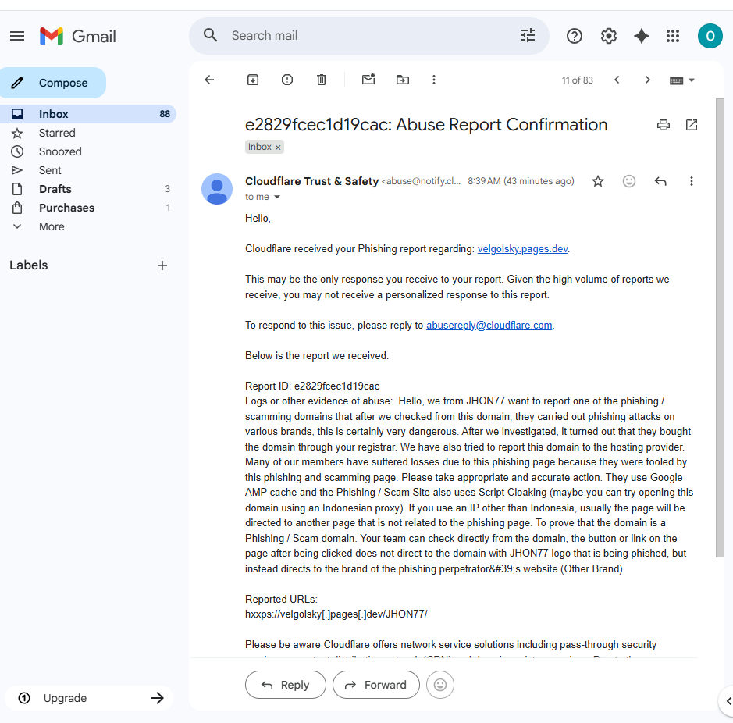Move email to a folder
The height and width of the screenshot is (723, 733).
click(403, 80)
